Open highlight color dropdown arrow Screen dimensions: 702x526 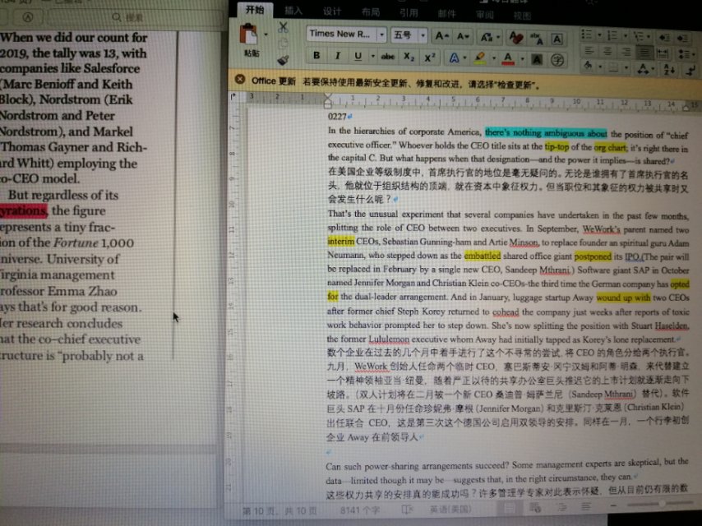(x=494, y=58)
